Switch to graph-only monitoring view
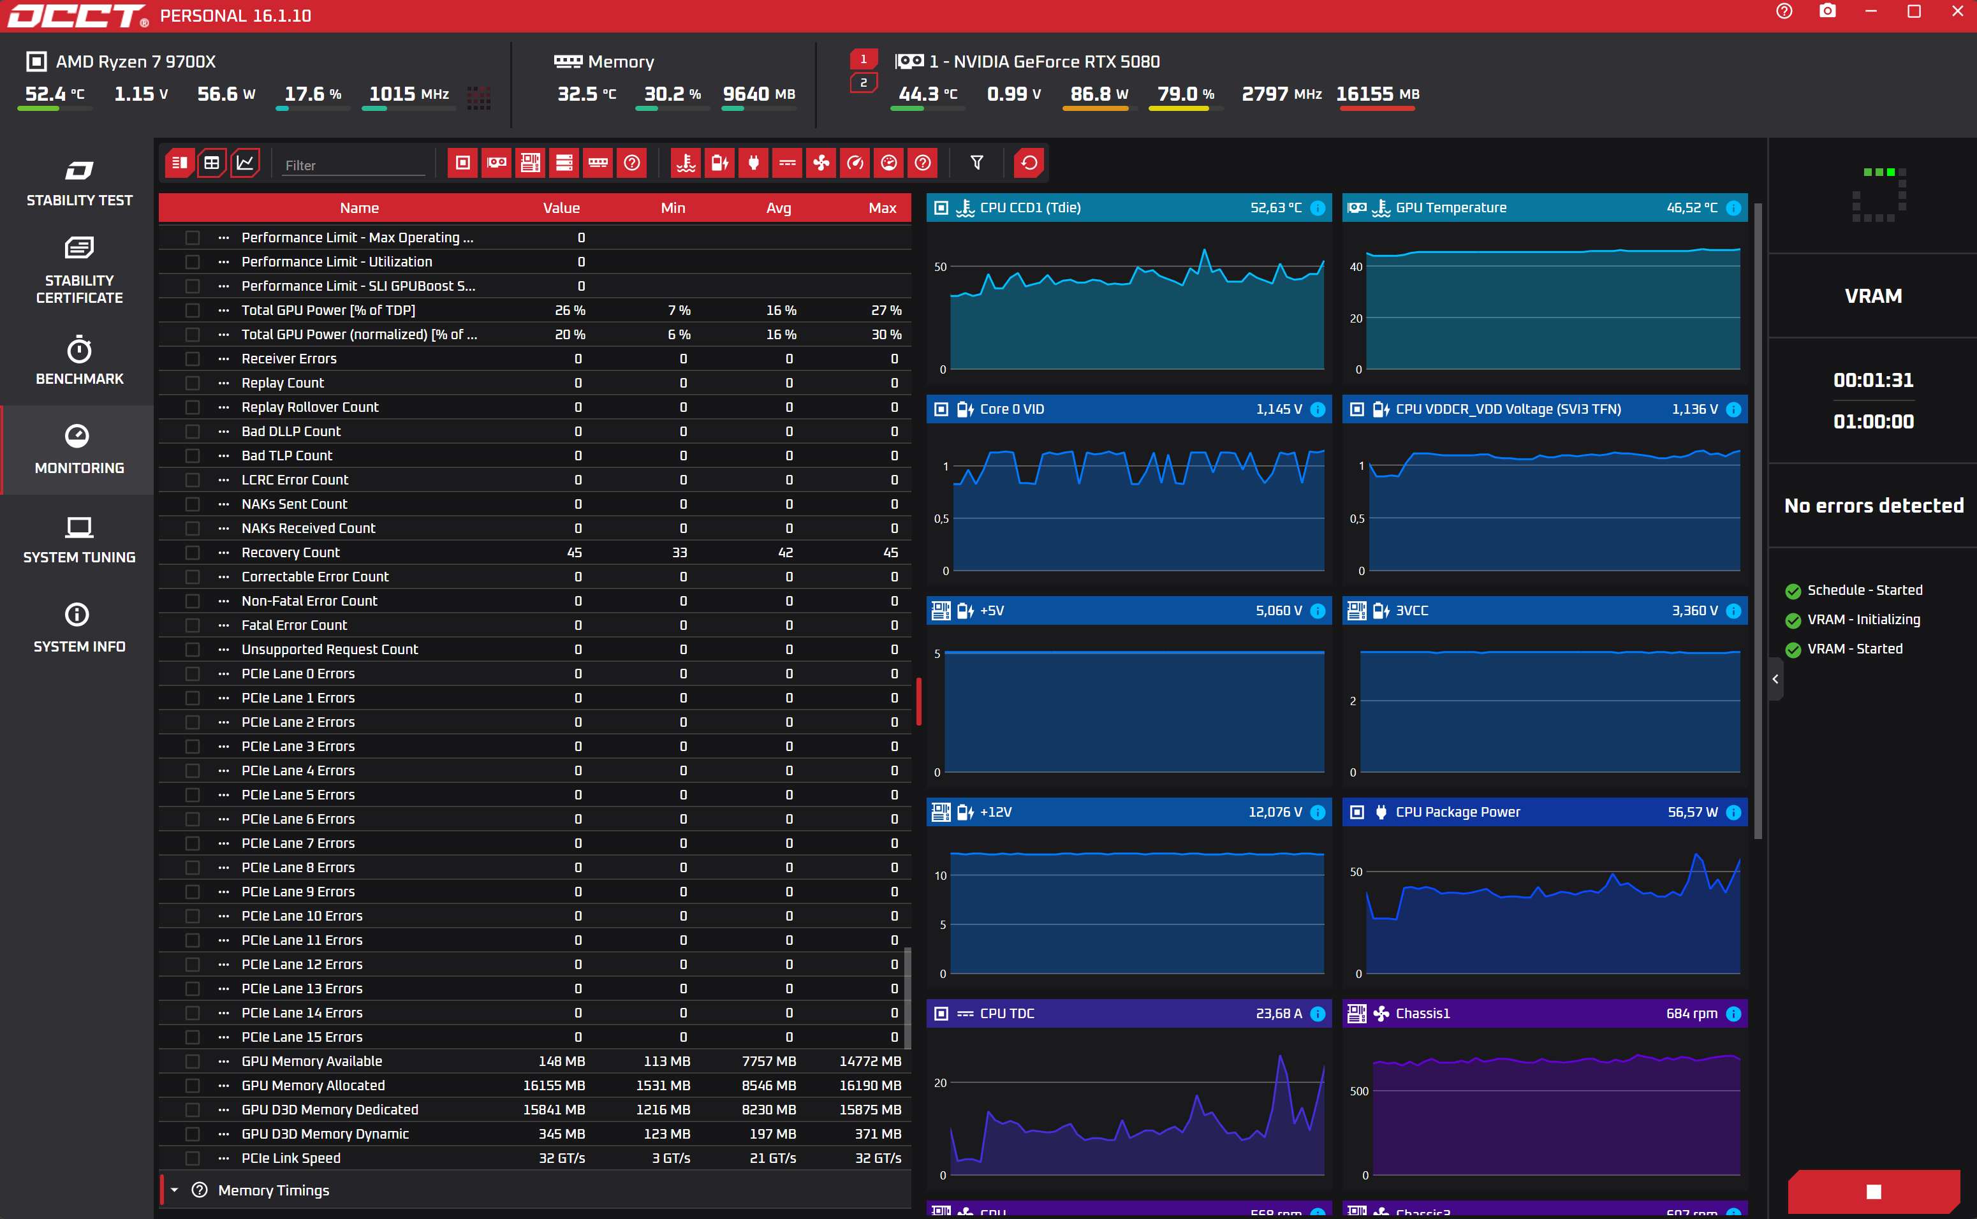Viewport: 1977px width, 1219px height. 245,163
